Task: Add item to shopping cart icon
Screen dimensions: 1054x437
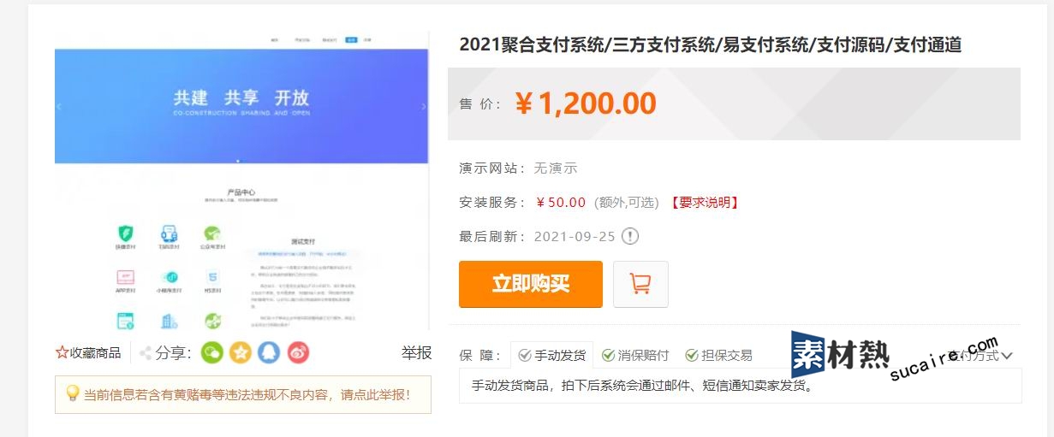Action: (x=640, y=284)
